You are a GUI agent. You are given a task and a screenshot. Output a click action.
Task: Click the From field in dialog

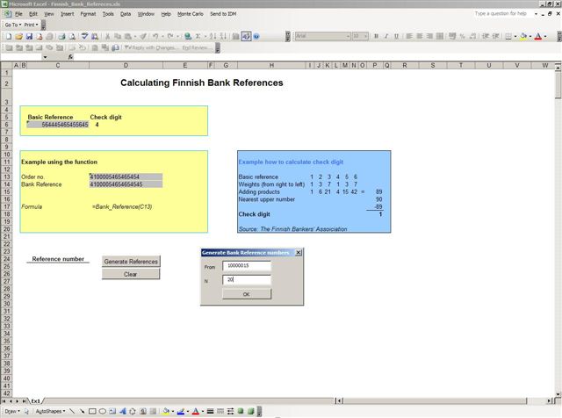247,266
